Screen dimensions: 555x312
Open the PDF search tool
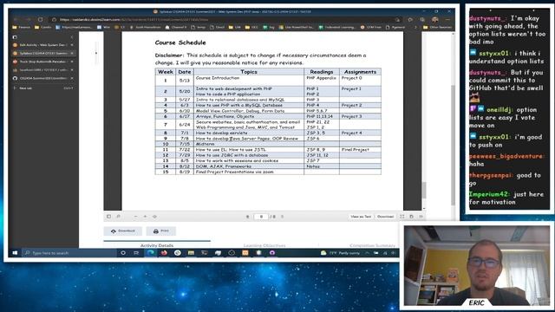[x=118, y=217]
